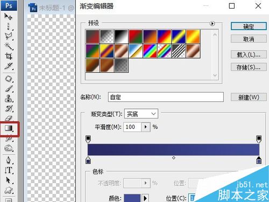Screen dimensions: 269x202
Task: Choose the gray transparent preset in last row
Action: 121,65
